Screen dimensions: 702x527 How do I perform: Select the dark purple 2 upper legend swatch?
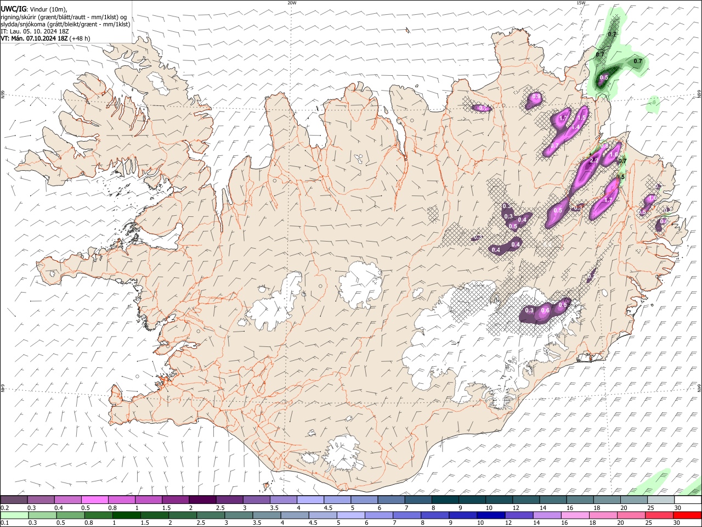pos(202,500)
